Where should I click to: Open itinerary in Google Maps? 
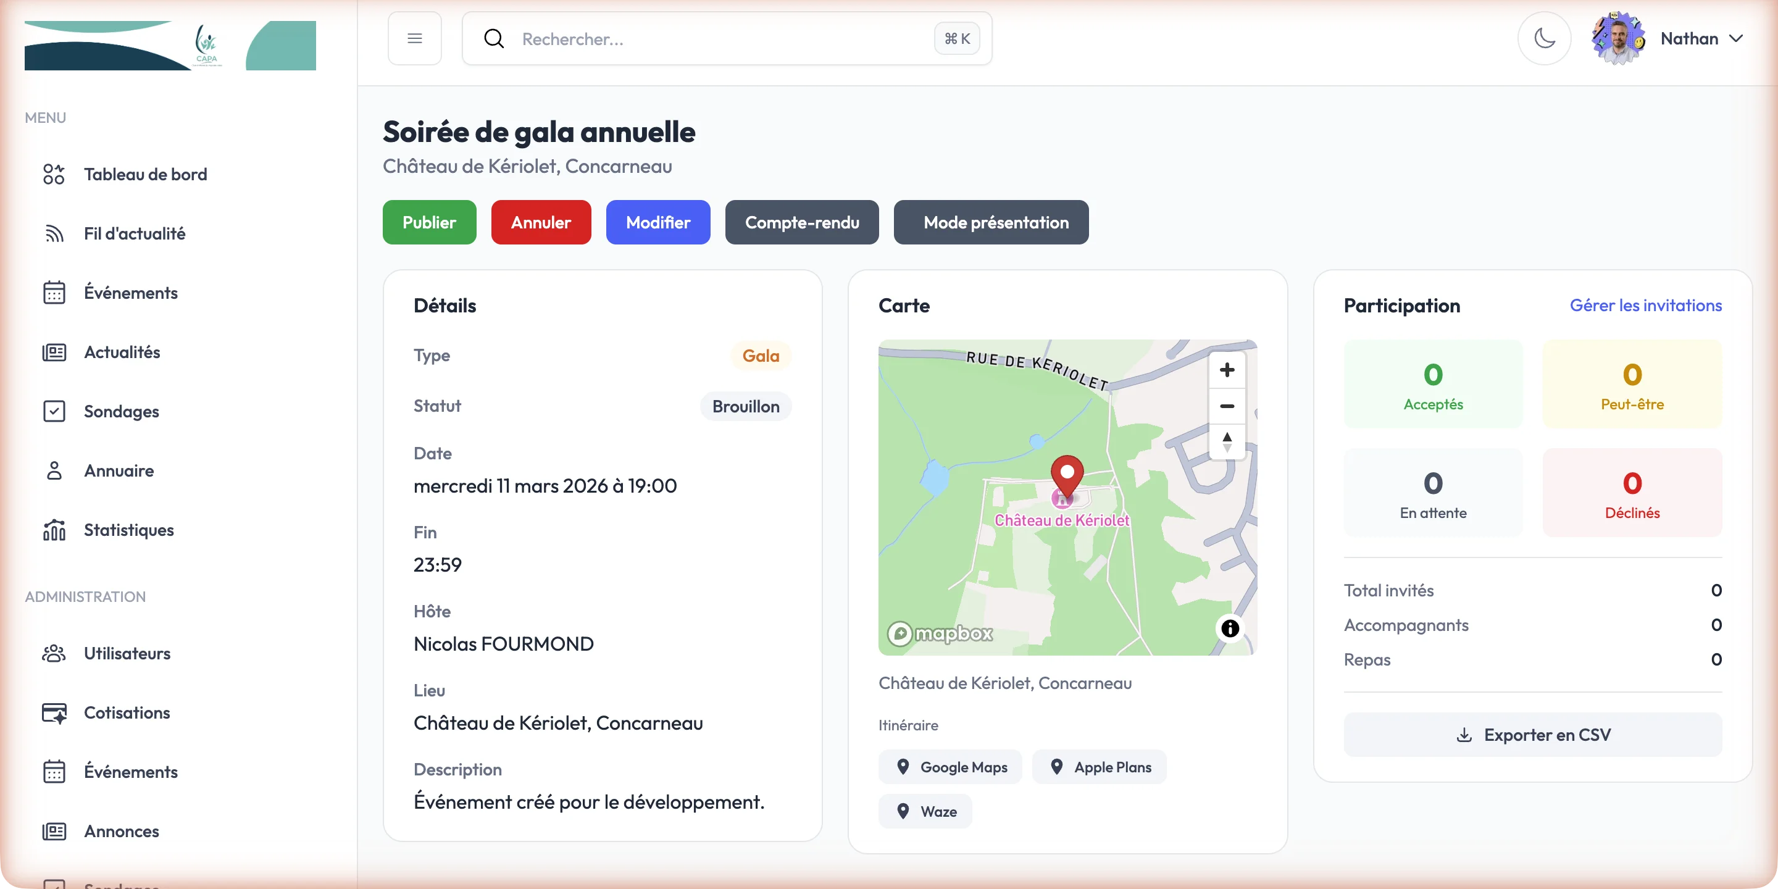(951, 767)
